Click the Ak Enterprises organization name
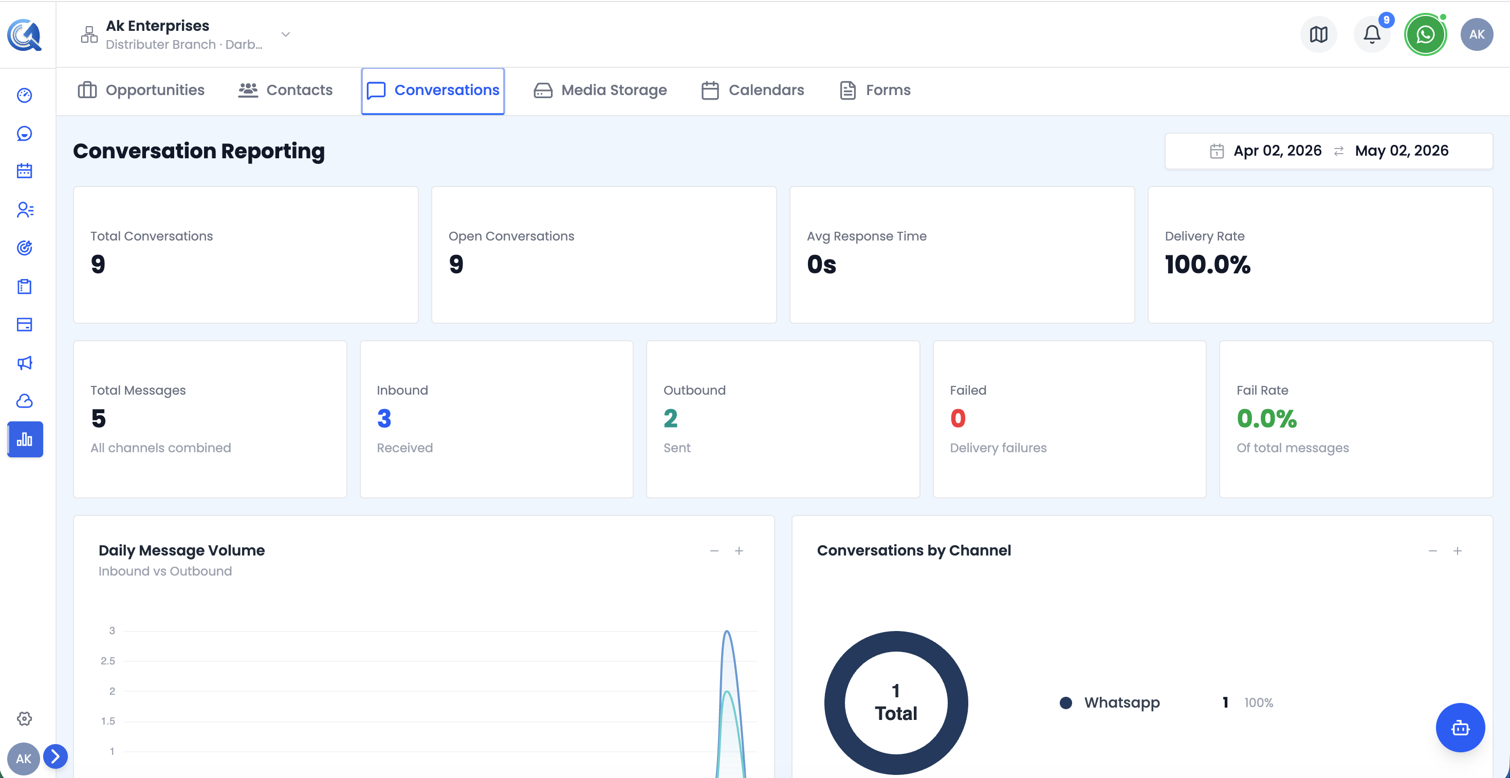1510x778 pixels. 158,26
